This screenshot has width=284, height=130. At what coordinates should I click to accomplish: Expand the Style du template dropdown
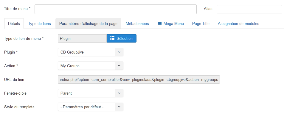pos(91,107)
